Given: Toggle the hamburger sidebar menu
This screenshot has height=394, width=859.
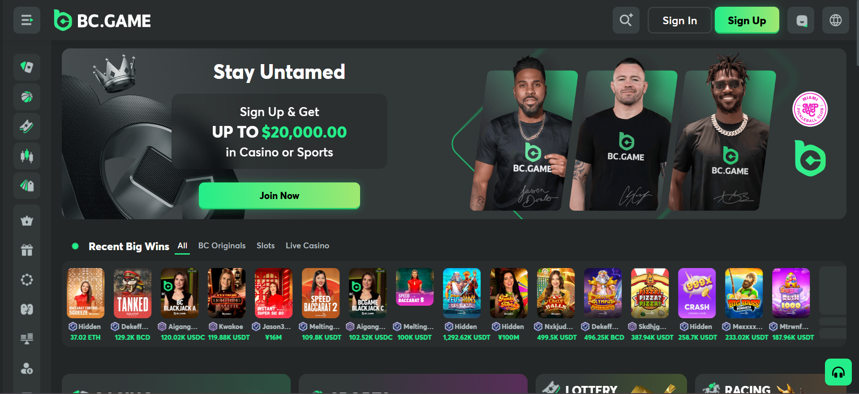Looking at the screenshot, I should click(x=27, y=20).
